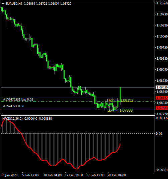Select the Low = 1.07888 text label
The width and height of the screenshot is (168, 179).
(120, 110)
